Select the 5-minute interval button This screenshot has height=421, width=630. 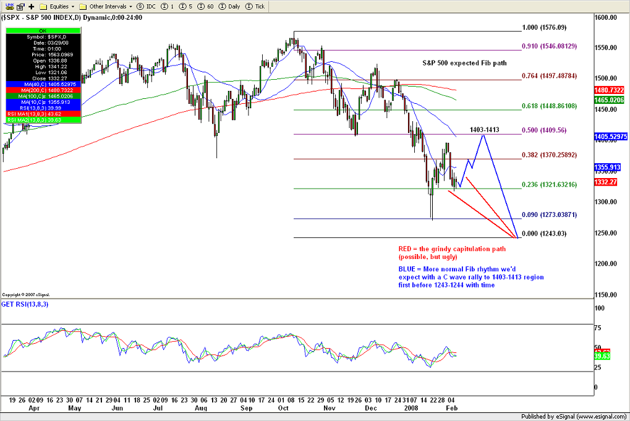click(185, 6)
